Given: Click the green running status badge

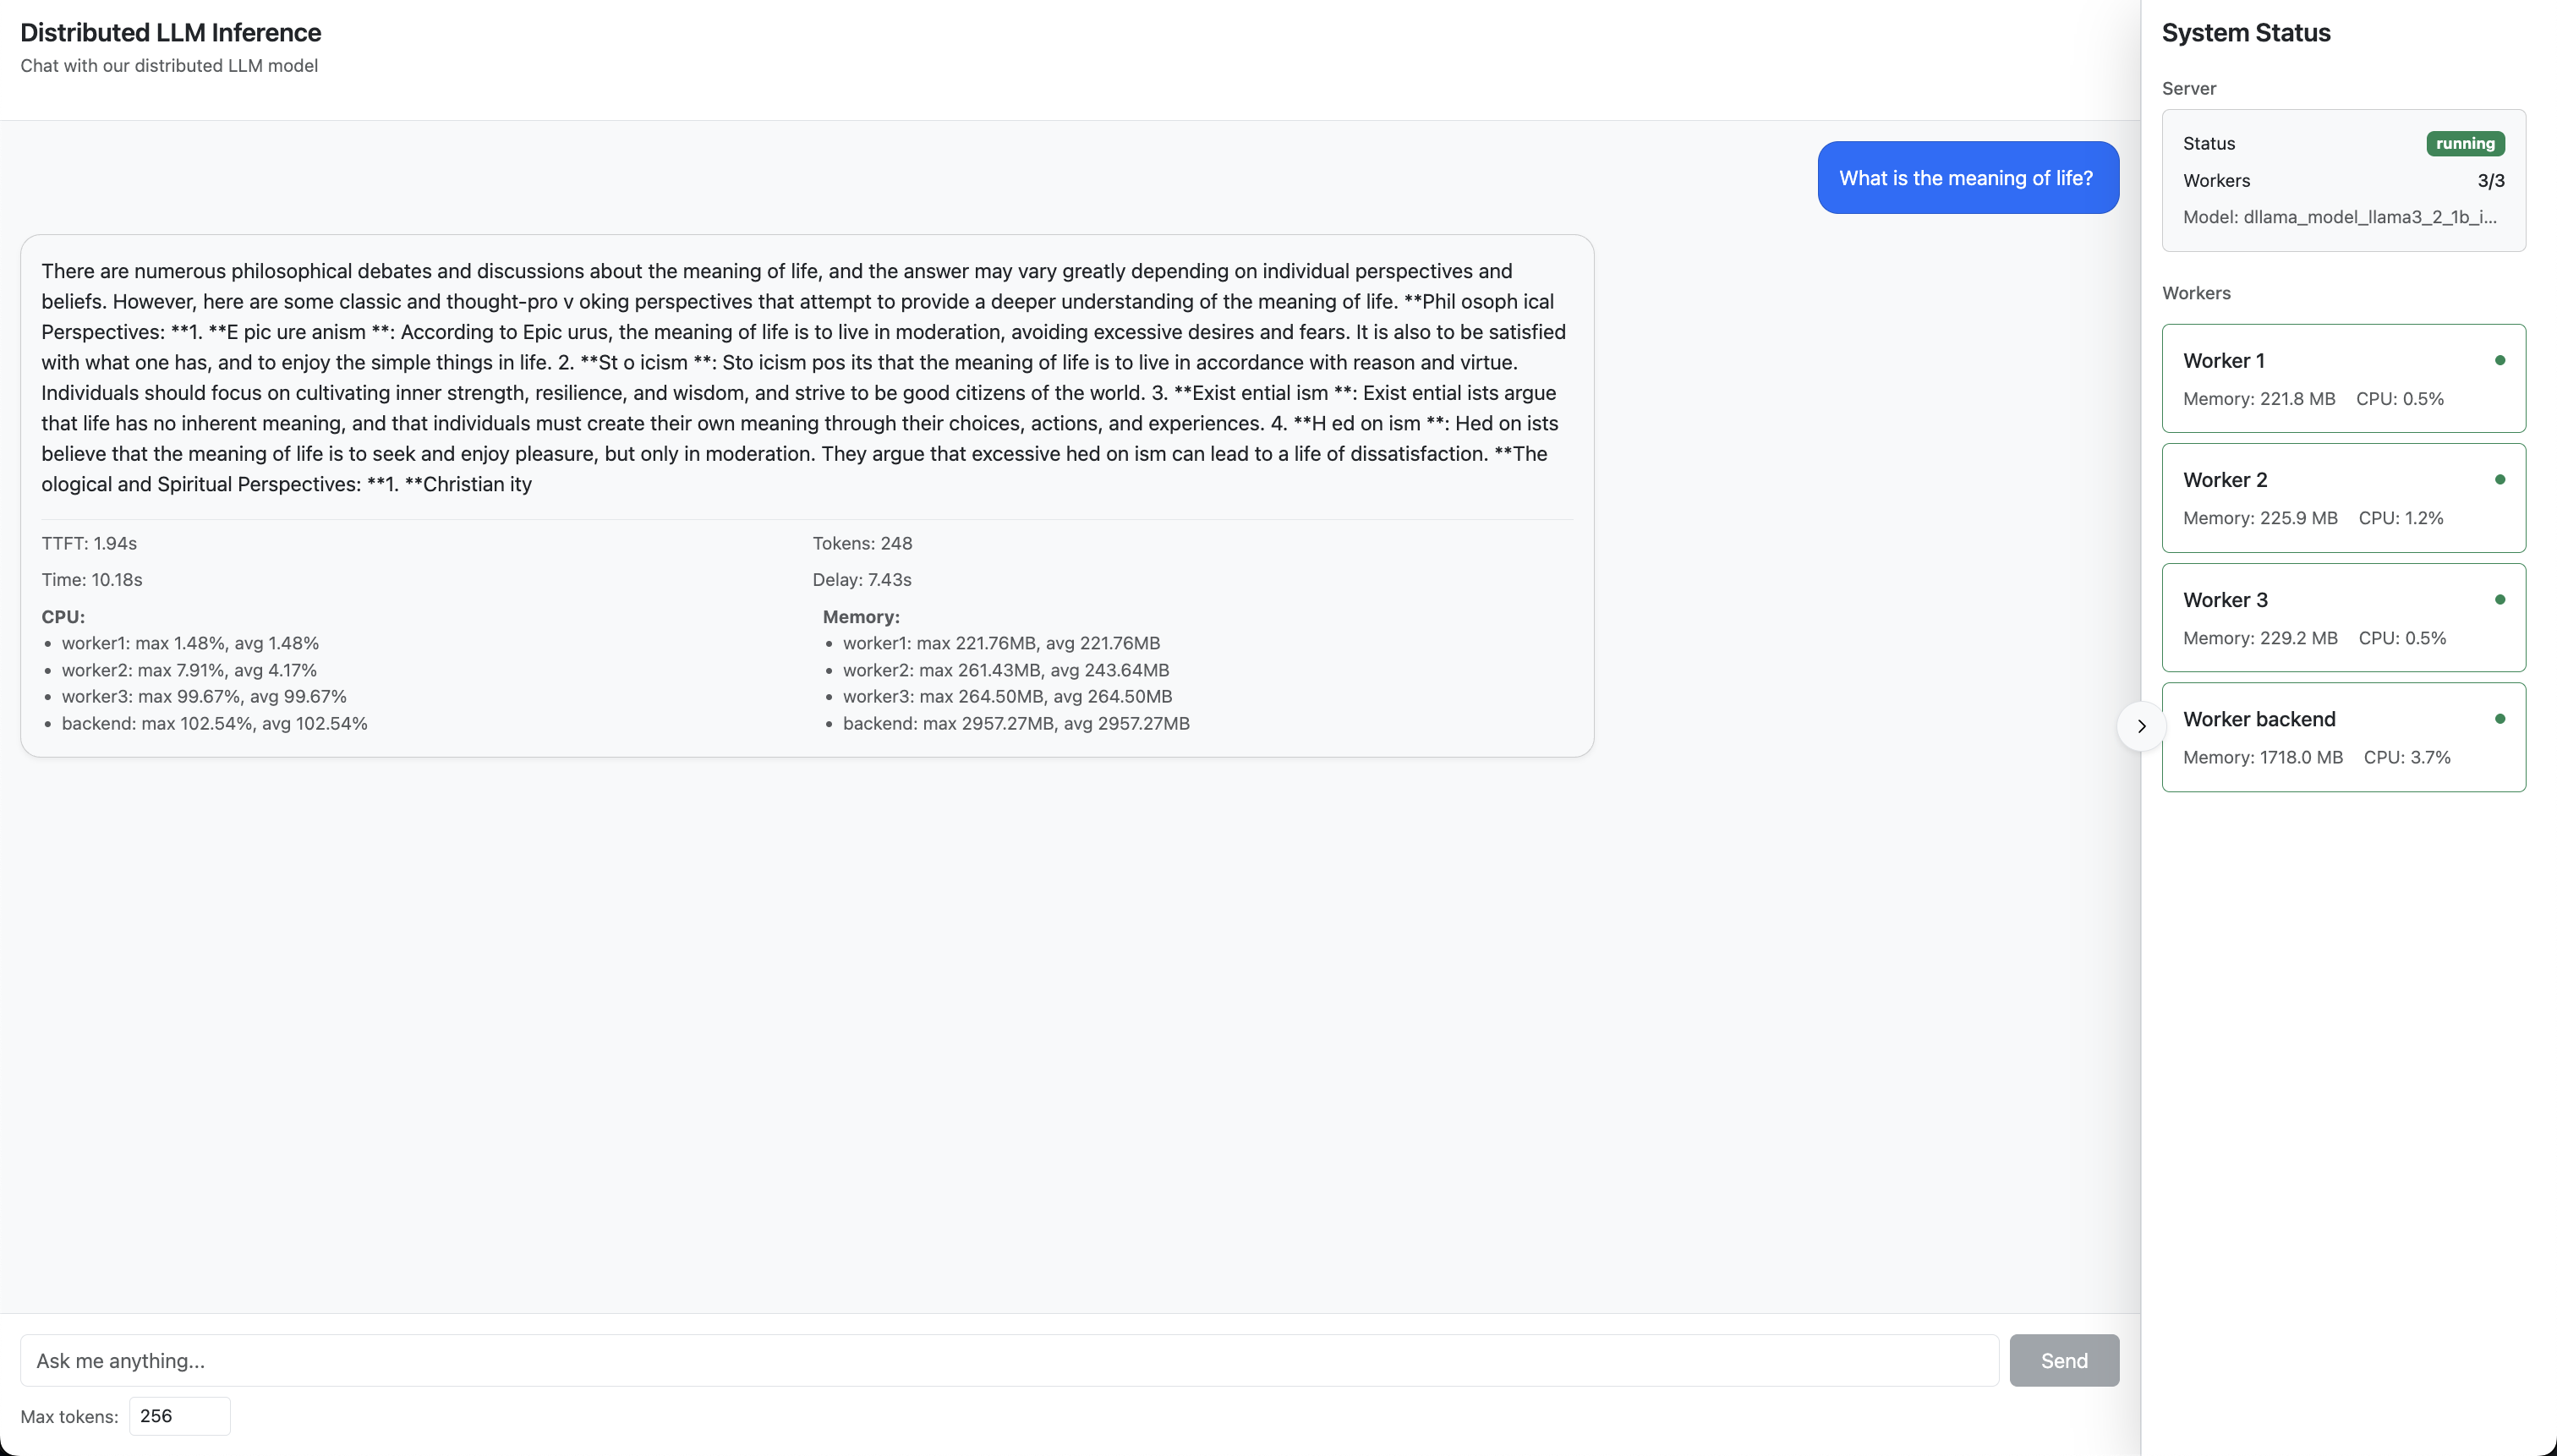Looking at the screenshot, I should (2465, 144).
